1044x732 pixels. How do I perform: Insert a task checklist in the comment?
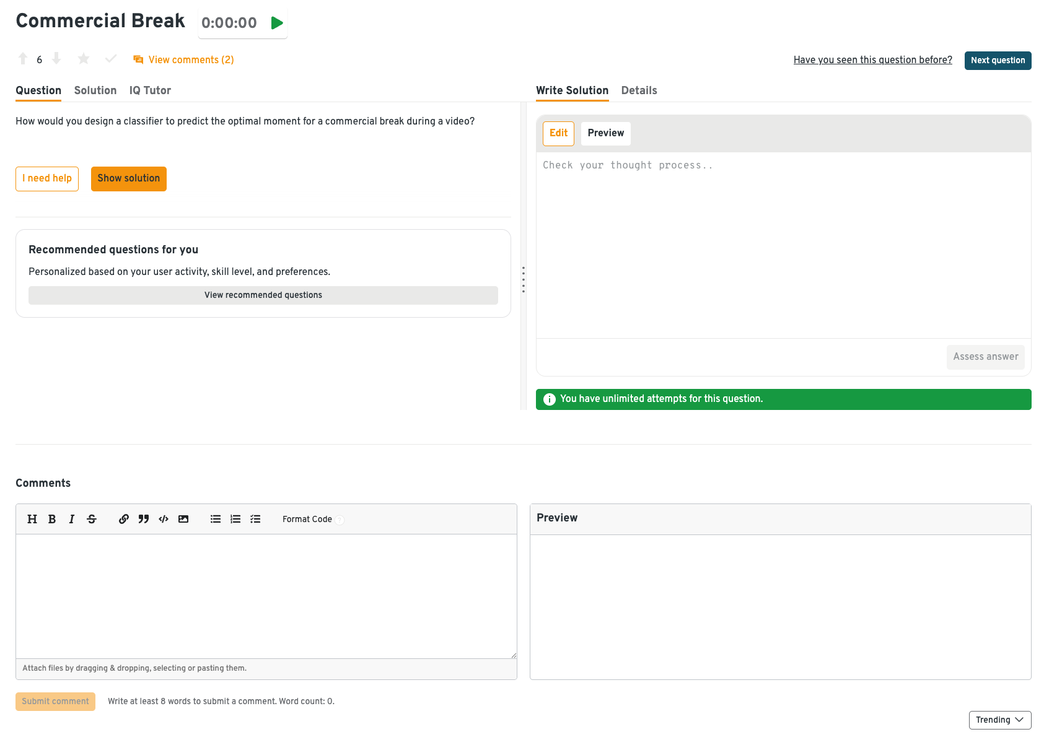coord(255,519)
